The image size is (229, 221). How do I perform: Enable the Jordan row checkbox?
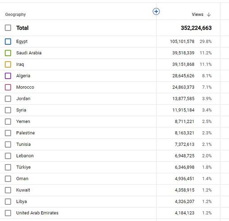(8, 99)
